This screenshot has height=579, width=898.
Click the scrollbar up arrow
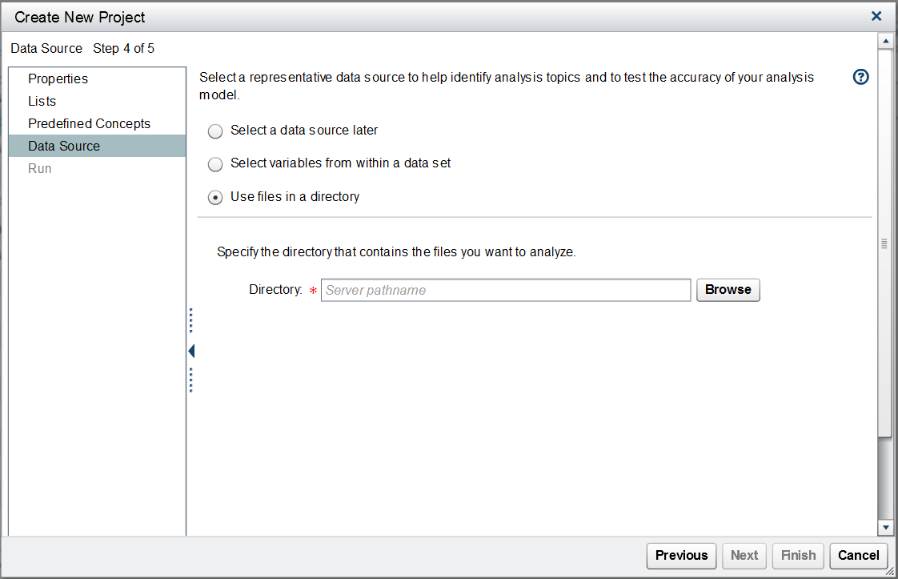click(x=884, y=41)
